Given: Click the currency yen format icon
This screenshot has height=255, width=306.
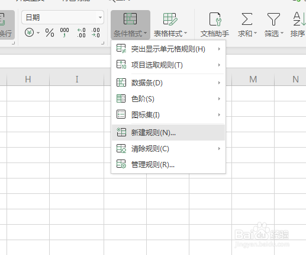Looking at the screenshot, I should (x=29, y=33).
